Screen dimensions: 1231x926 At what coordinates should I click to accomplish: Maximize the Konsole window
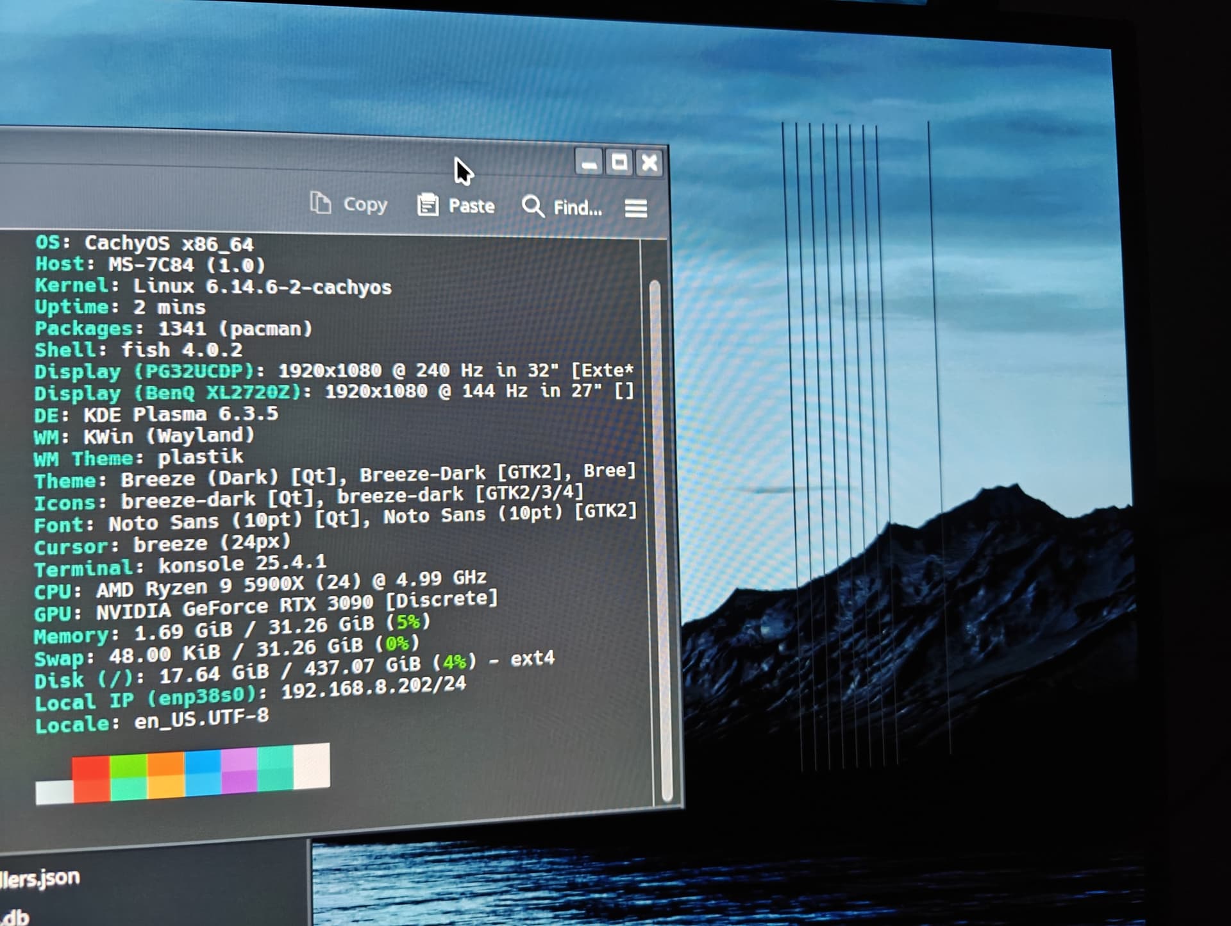coord(619,162)
